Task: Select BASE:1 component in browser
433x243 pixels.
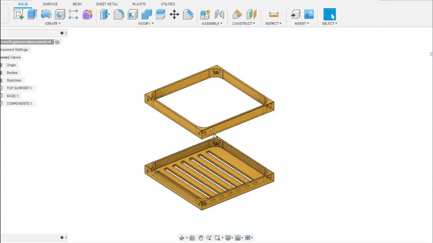Action: pyautogui.click(x=13, y=96)
